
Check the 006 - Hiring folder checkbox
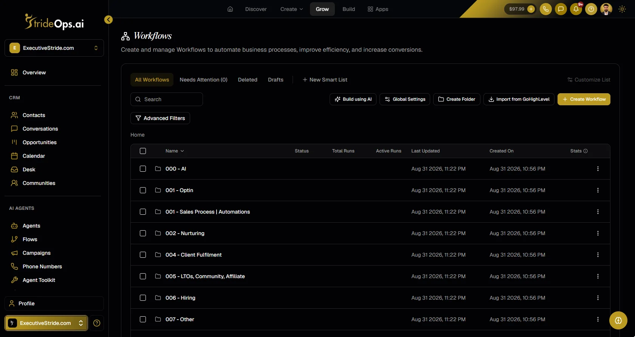(x=143, y=298)
